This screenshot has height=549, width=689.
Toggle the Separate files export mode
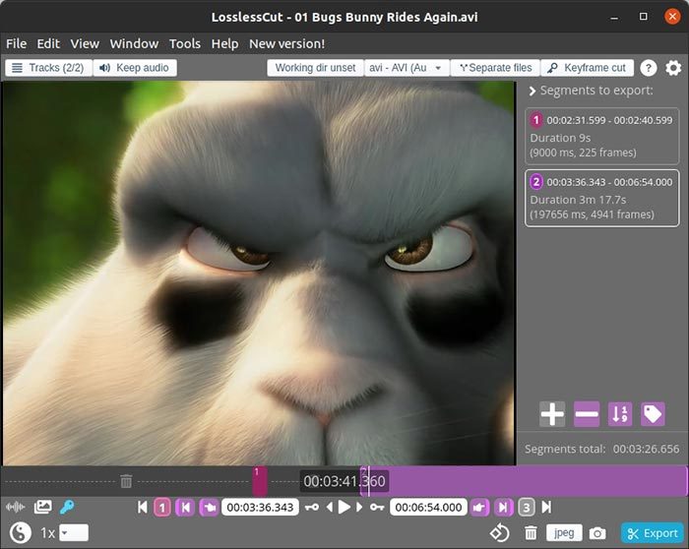(x=495, y=68)
